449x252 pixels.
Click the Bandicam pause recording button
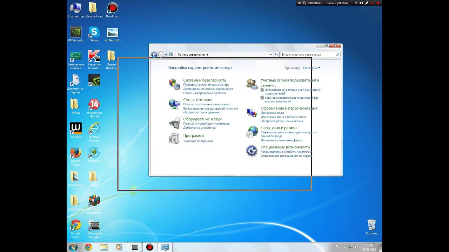tap(372, 3)
